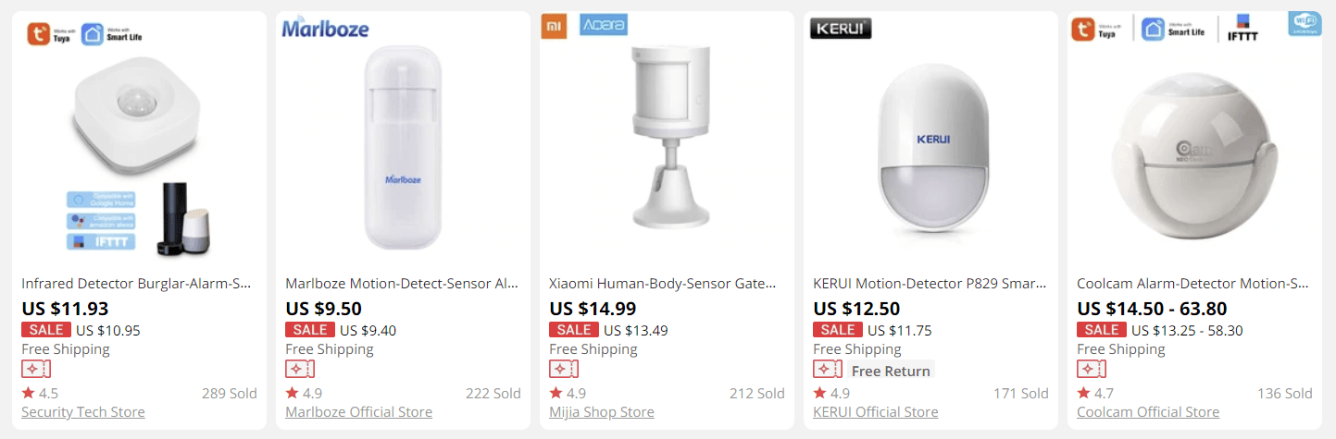1336x439 pixels.
Task: Go to Mijia Shop Store
Action: pyautogui.click(x=602, y=412)
